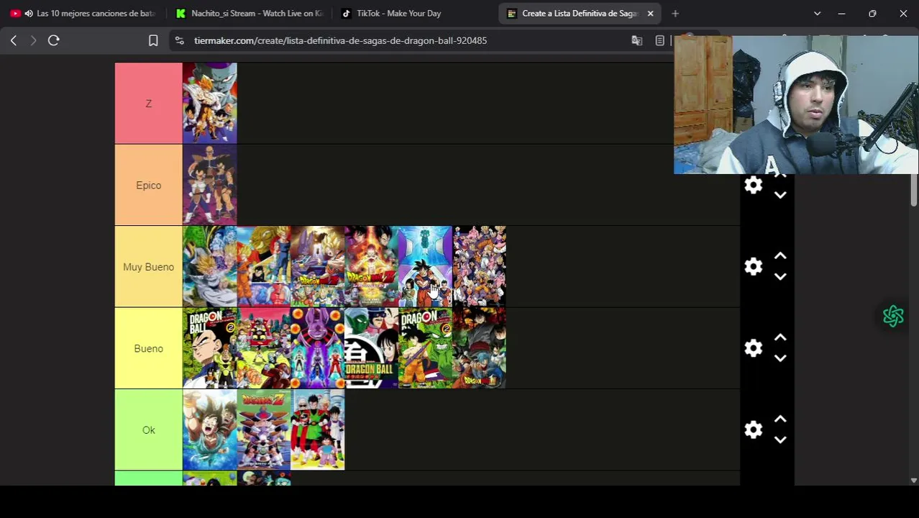Select Goku blue image in Ok row
Screen dimensions: 919x518
click(210, 430)
